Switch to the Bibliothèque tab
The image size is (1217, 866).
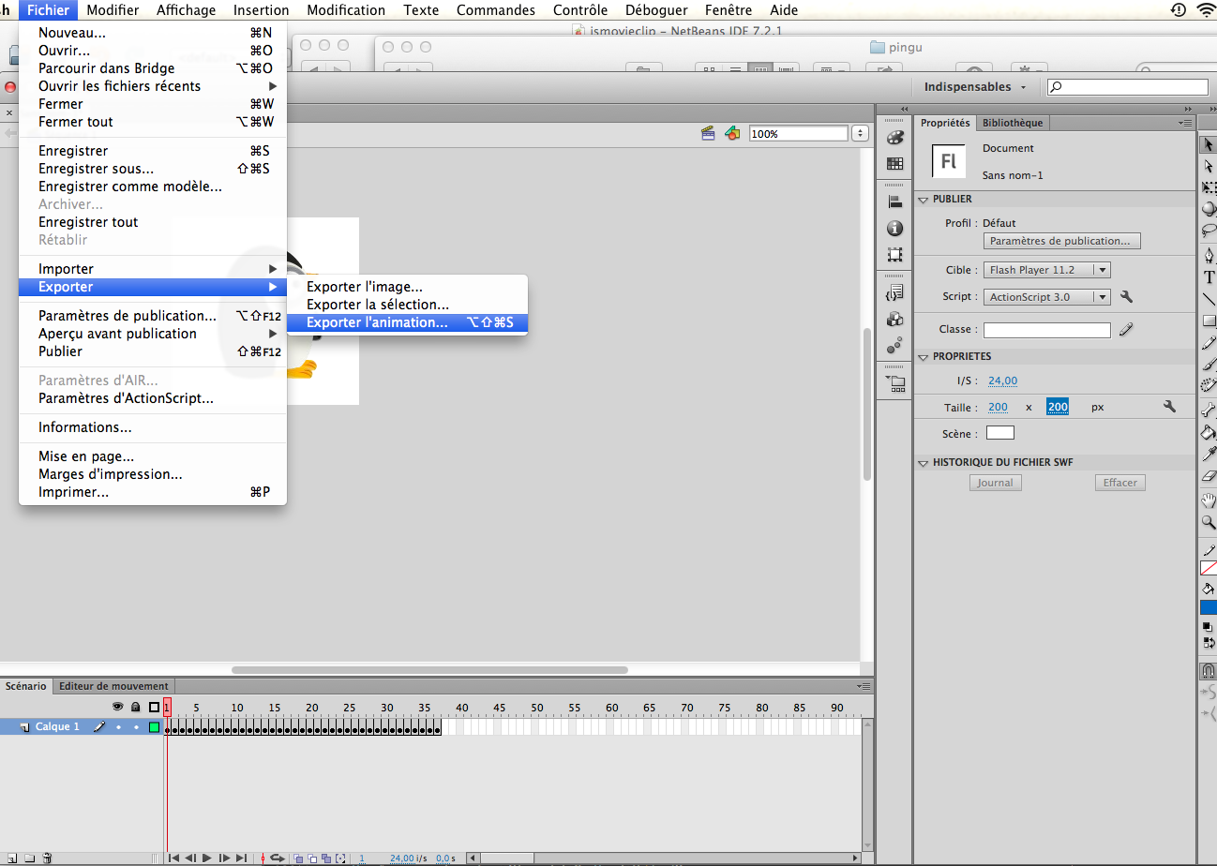coord(1013,123)
